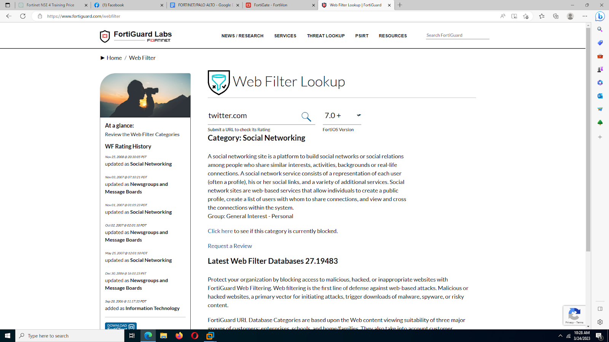The height and width of the screenshot is (342, 609).
Task: Open Firefox from the taskbar
Action: pos(179,336)
